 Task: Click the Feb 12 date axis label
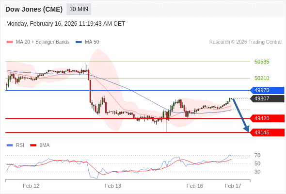tap(31, 186)
